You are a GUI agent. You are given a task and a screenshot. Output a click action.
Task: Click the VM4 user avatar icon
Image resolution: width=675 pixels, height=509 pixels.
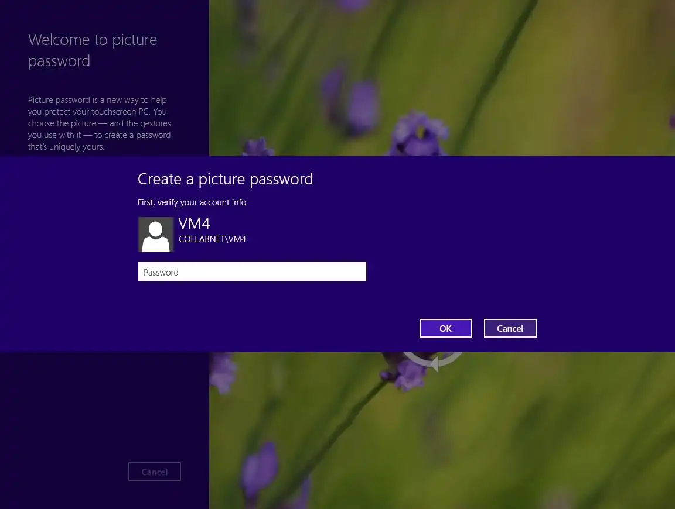[156, 234]
